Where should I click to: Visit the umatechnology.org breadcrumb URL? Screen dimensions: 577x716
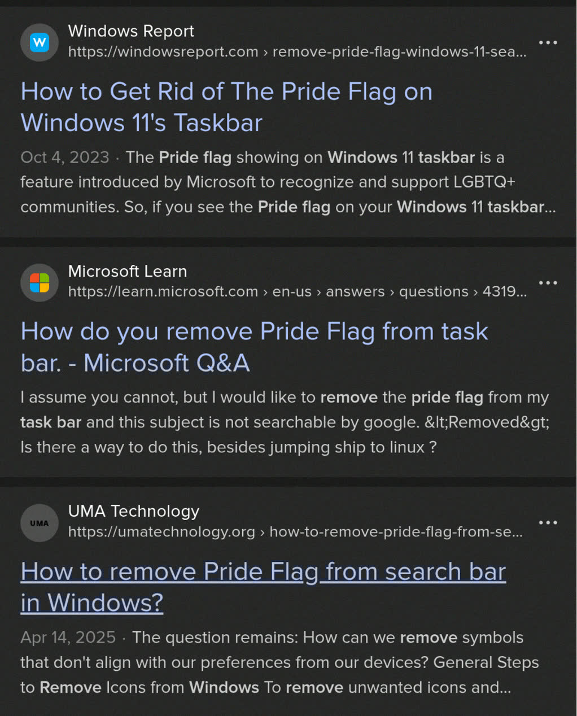pos(295,531)
